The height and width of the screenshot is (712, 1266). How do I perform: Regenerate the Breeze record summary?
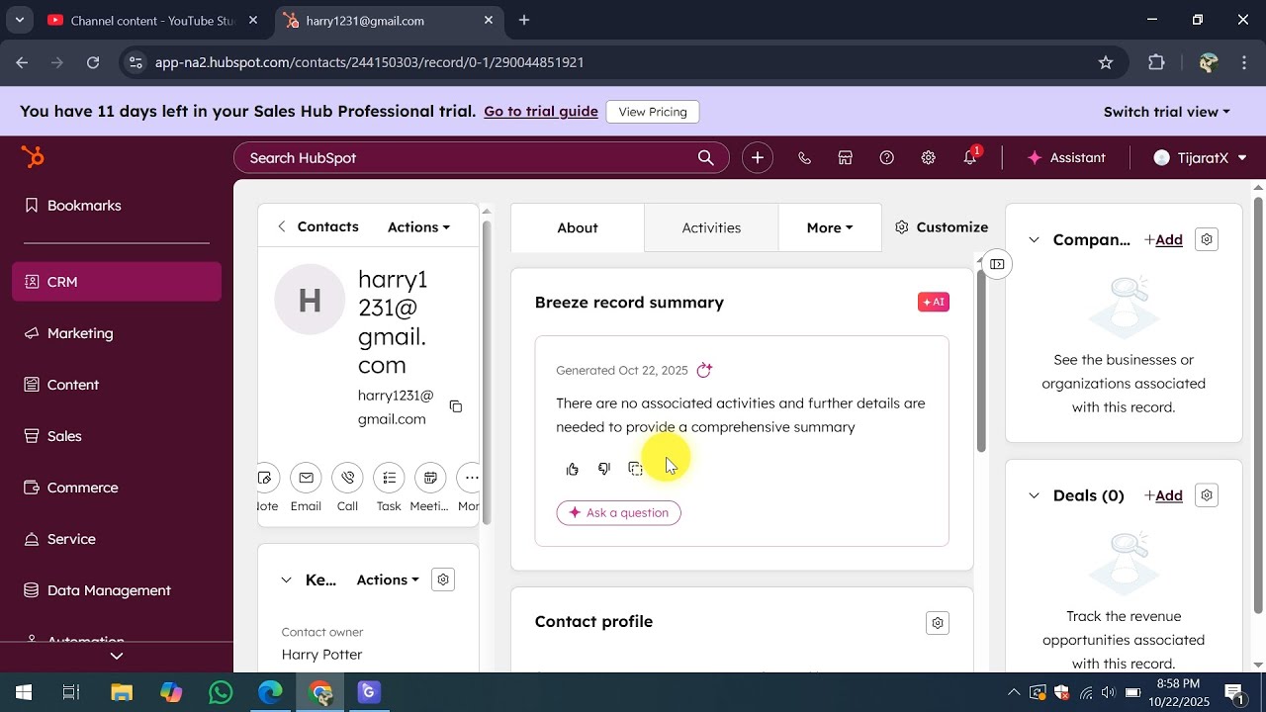click(x=704, y=370)
